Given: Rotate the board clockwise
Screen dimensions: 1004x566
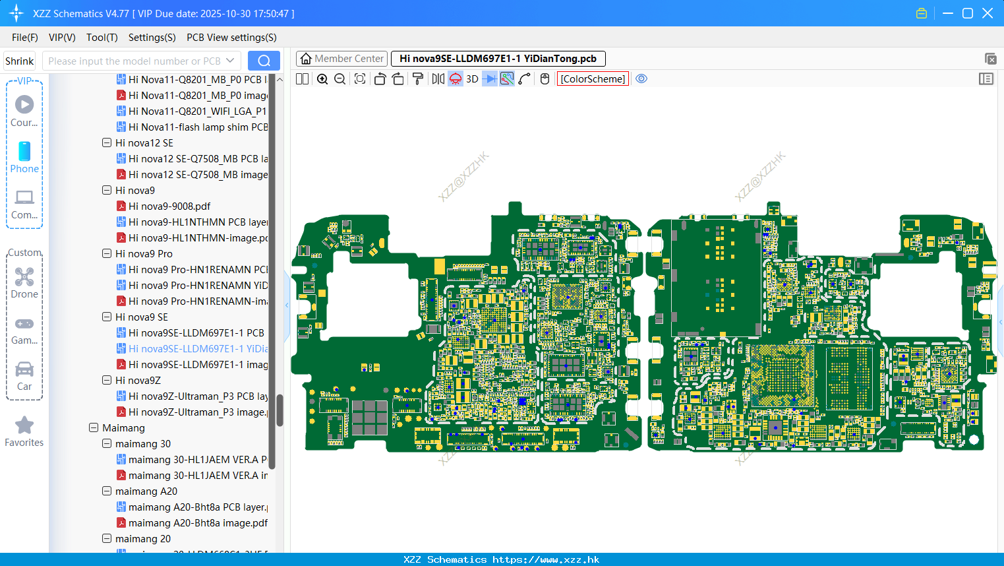Looking at the screenshot, I should (398, 79).
